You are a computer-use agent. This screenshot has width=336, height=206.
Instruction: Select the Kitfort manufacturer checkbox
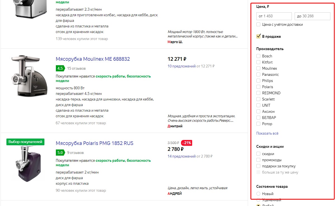(258, 62)
